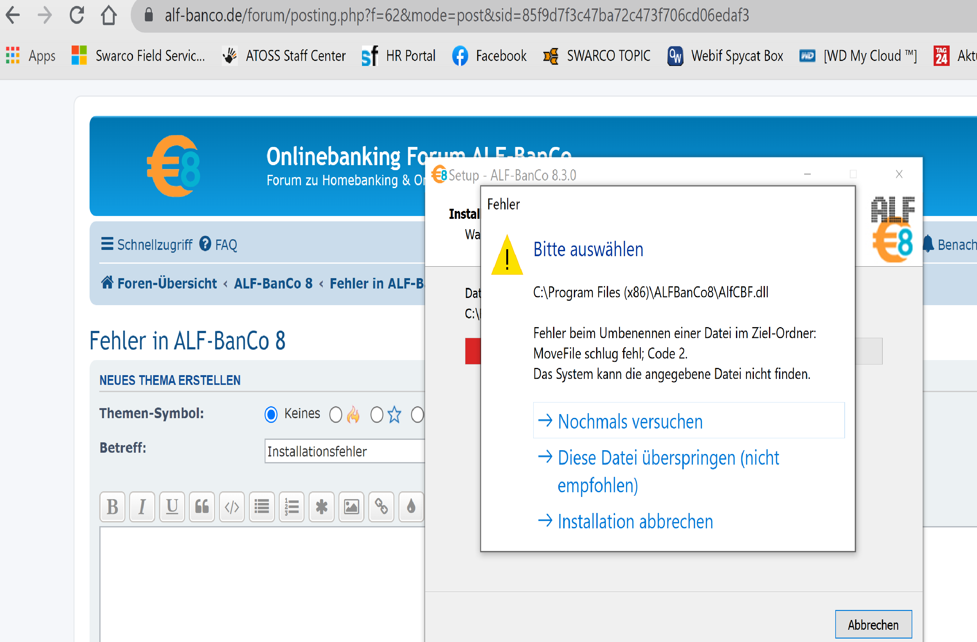977x642 pixels.
Task: Open the Facebook bookmark
Action: (489, 55)
